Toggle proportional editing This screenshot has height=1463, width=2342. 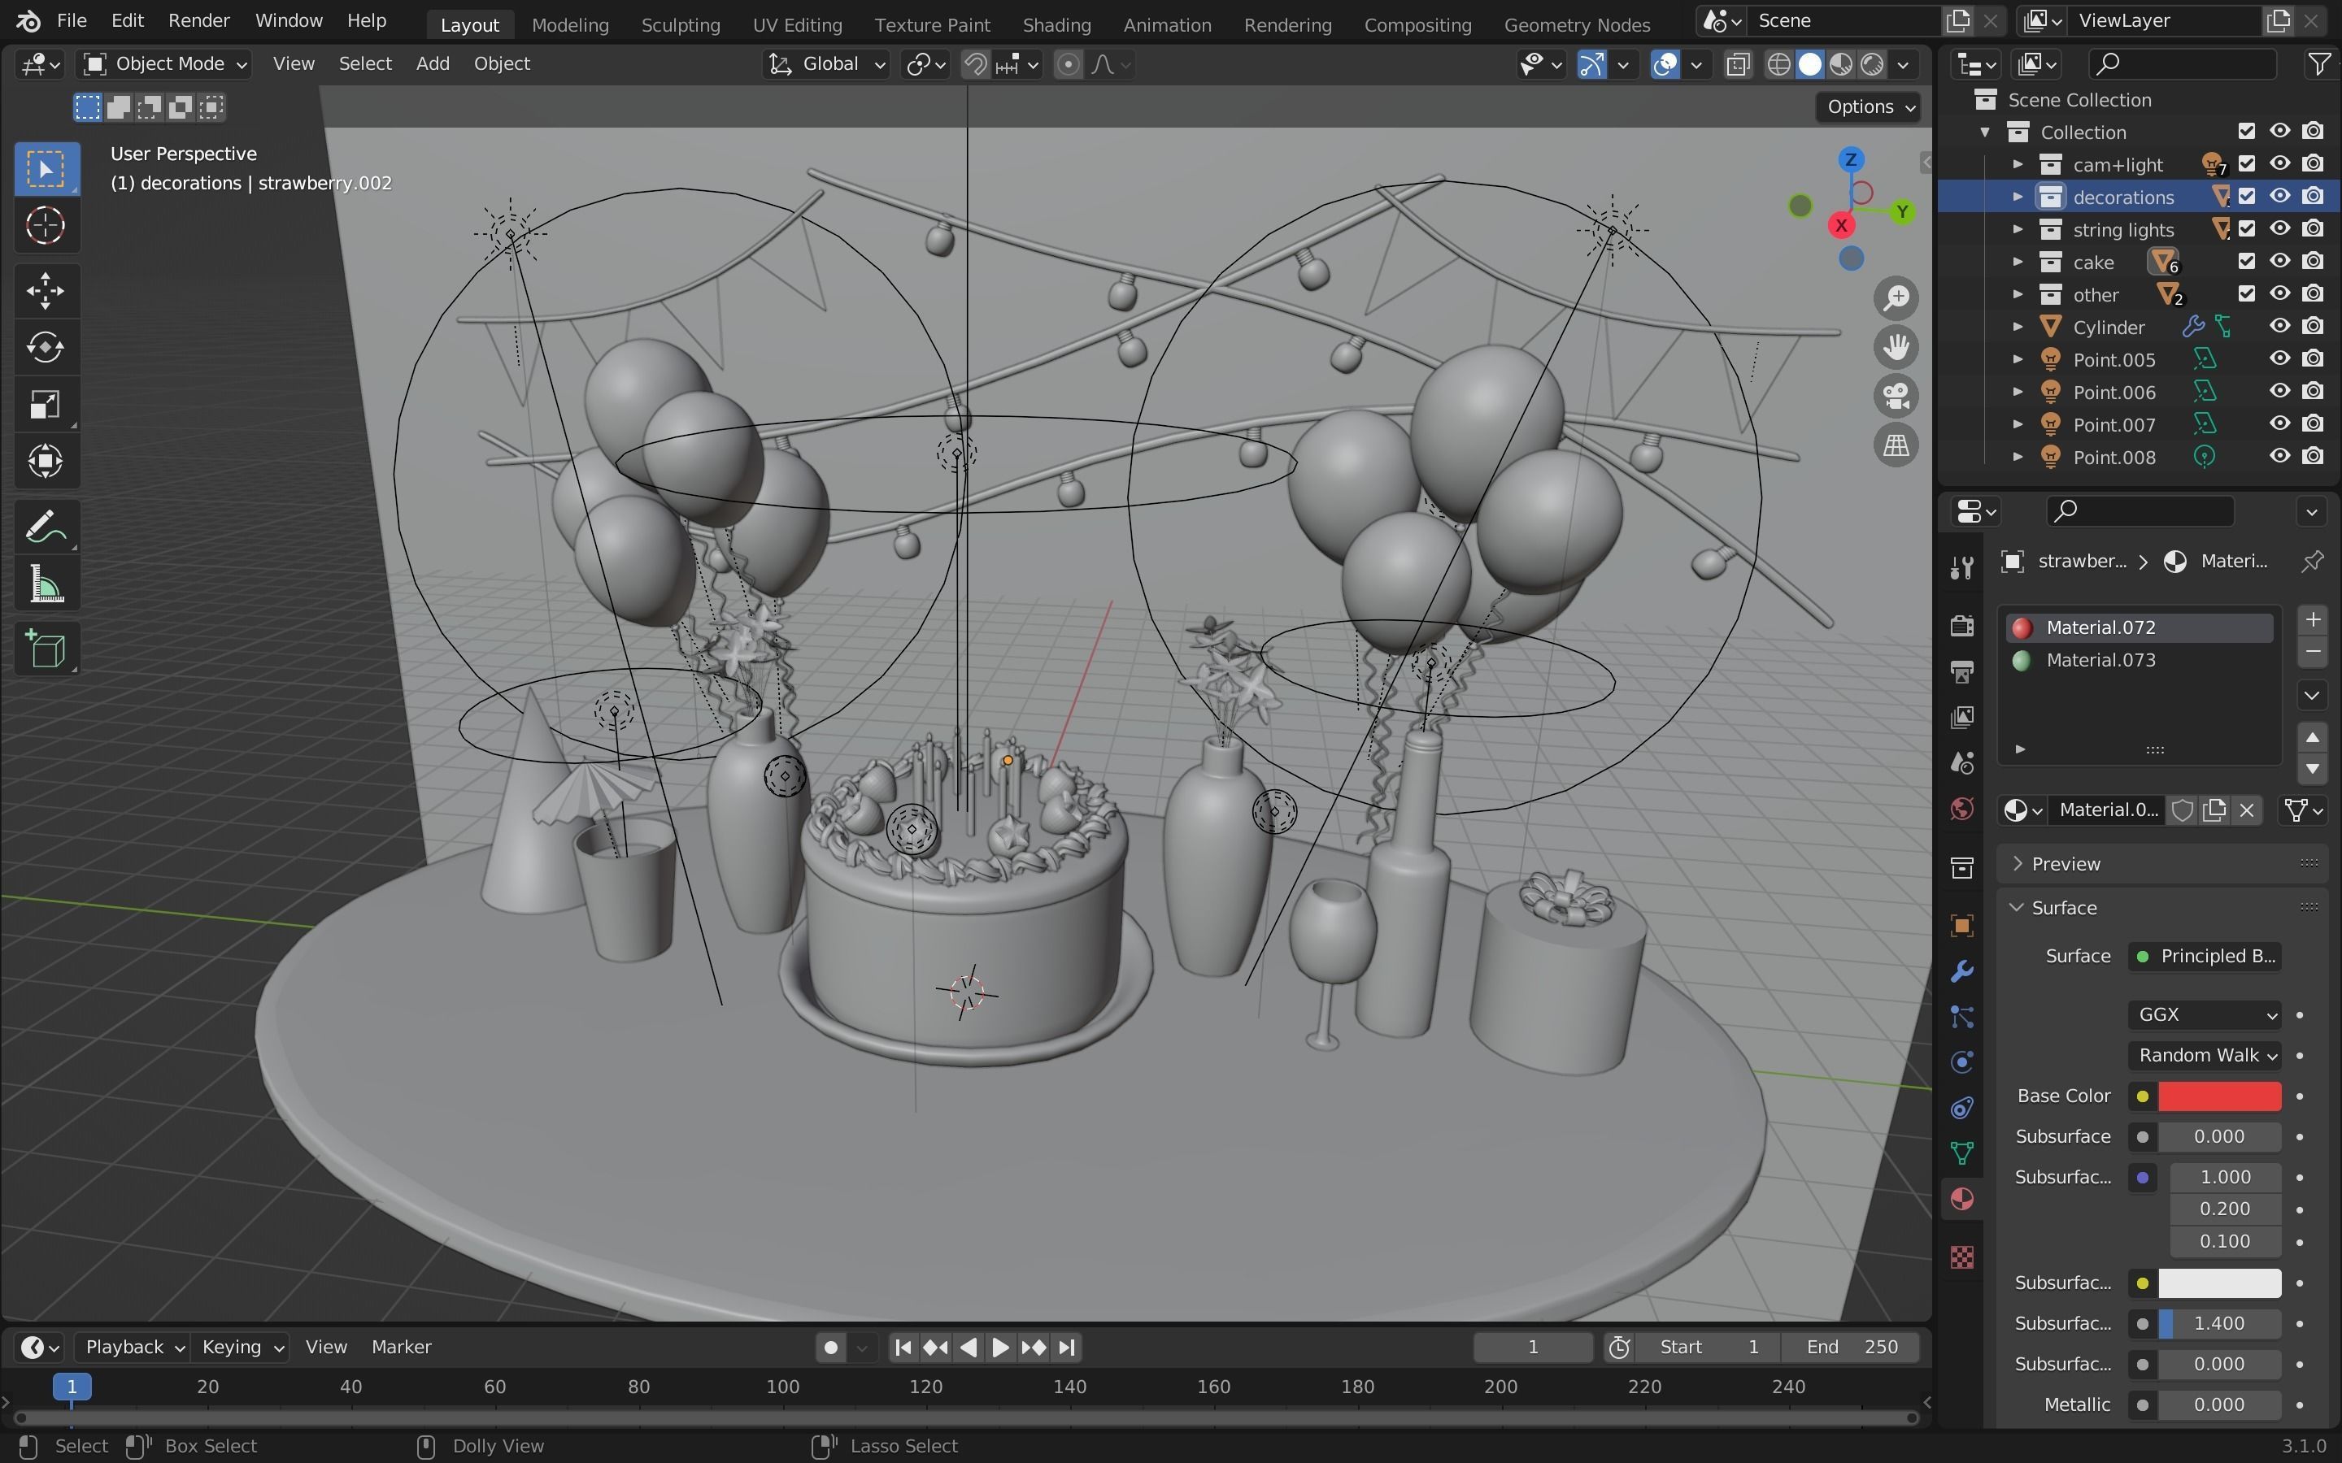coord(1068,64)
